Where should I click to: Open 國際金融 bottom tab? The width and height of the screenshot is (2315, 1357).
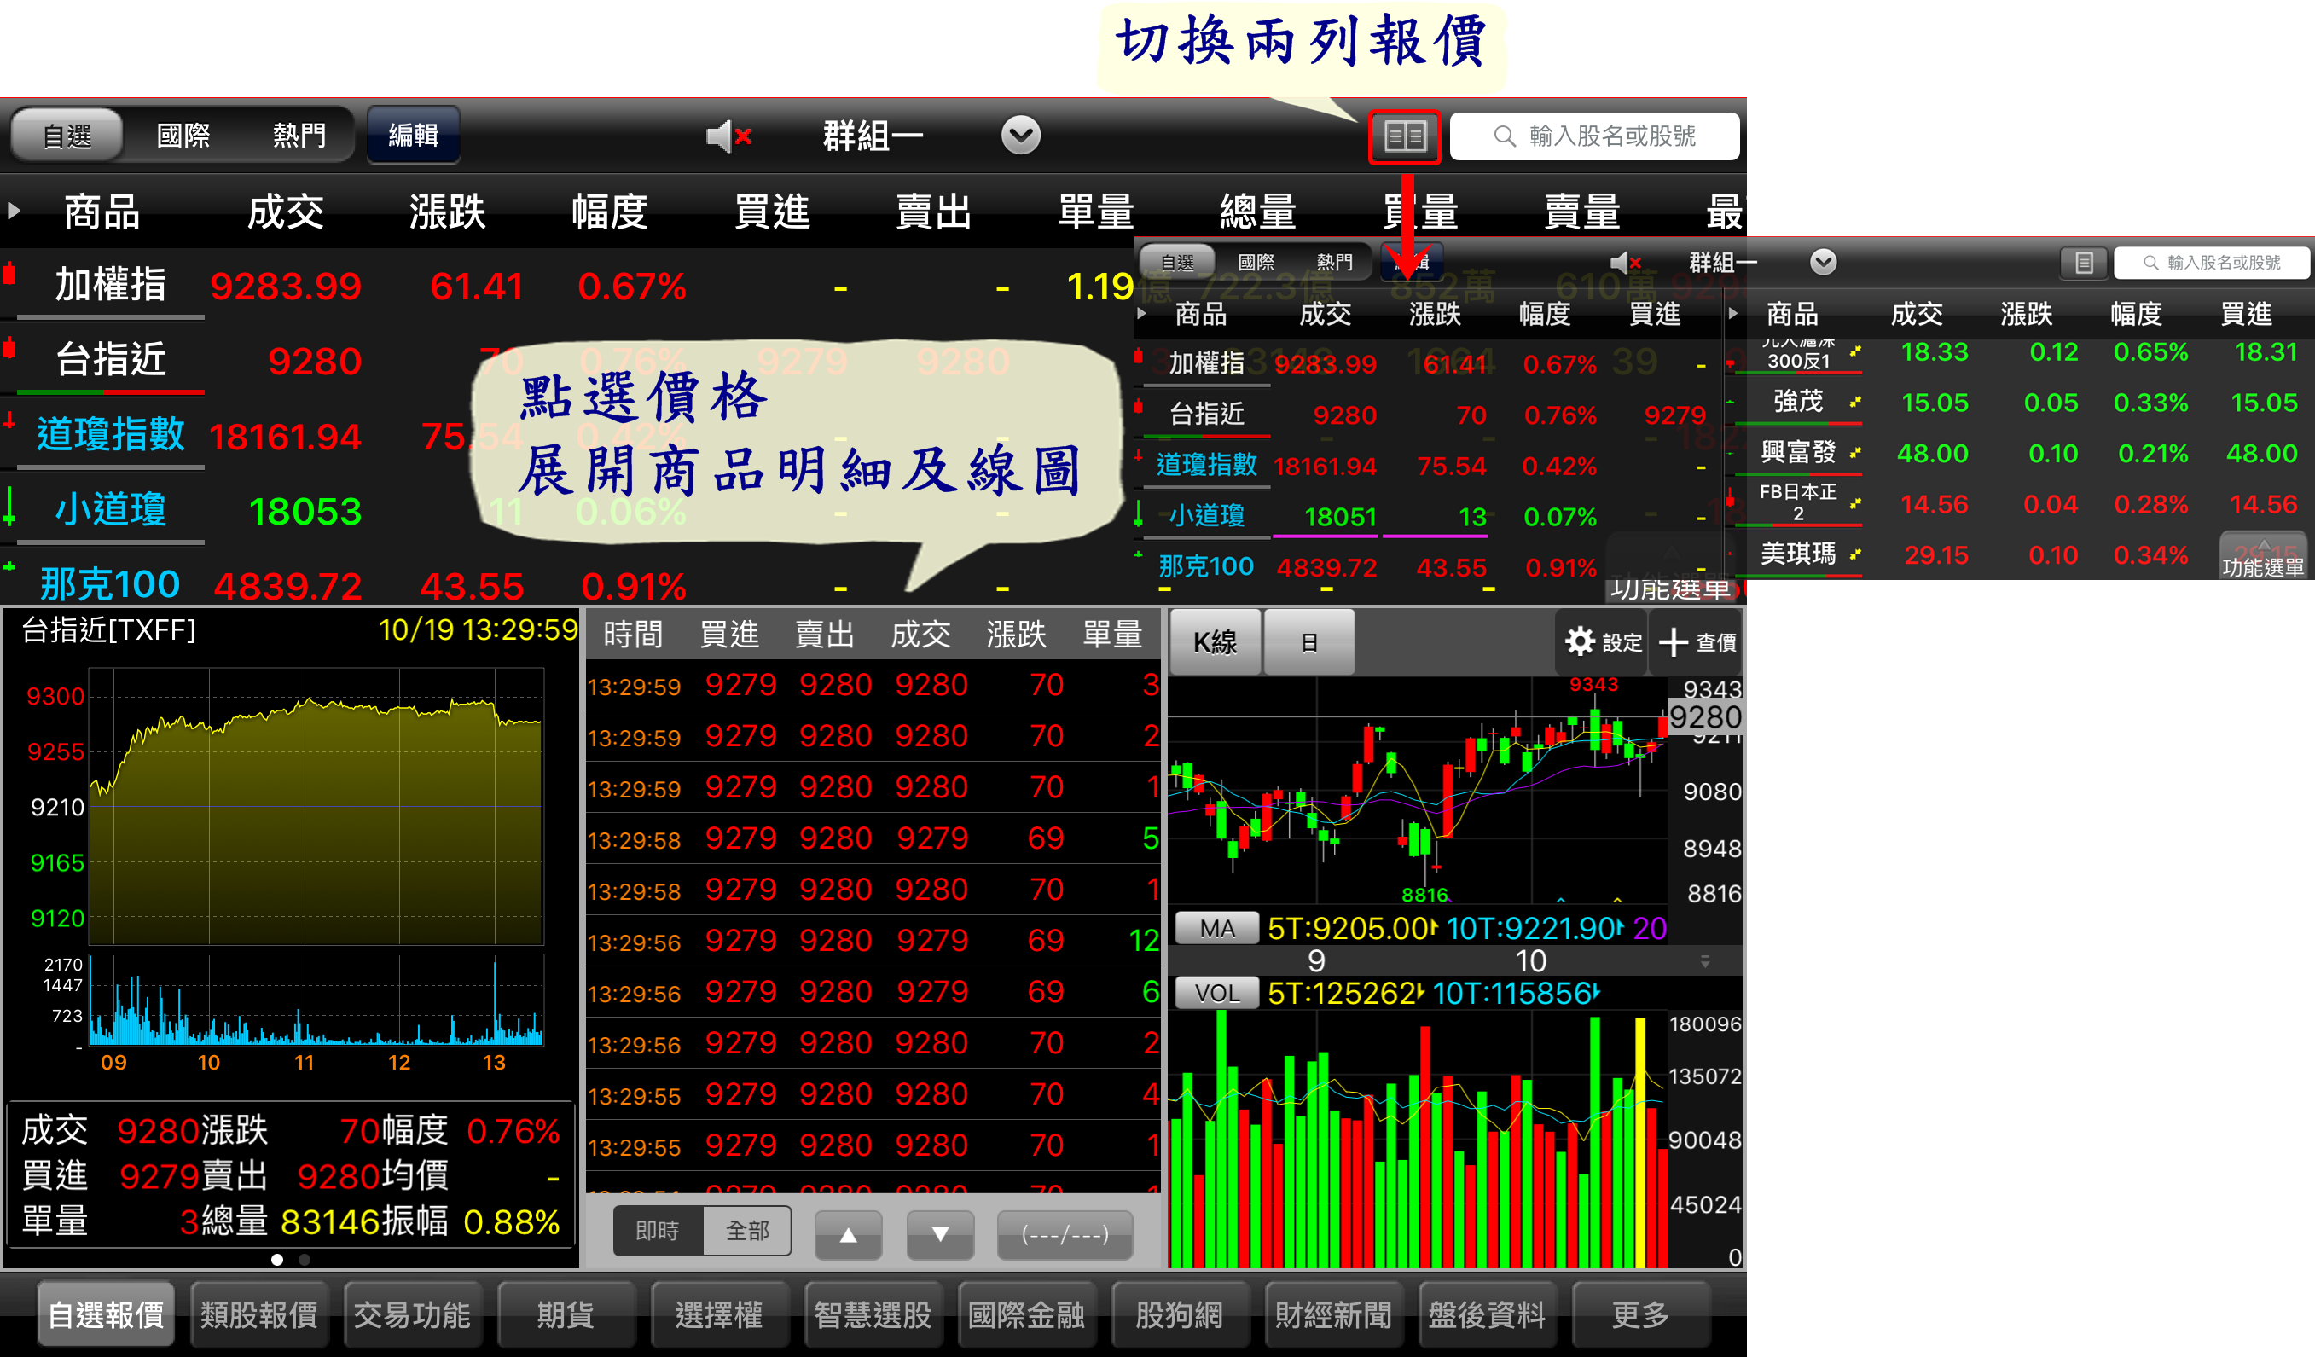click(1026, 1316)
